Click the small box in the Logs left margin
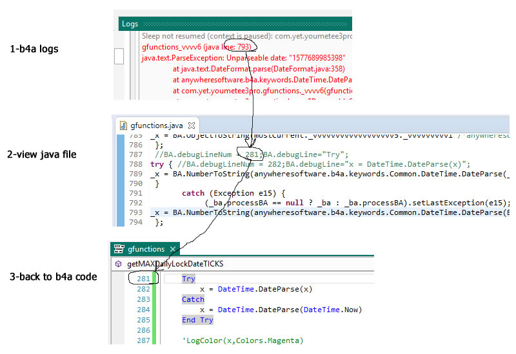 119,56
